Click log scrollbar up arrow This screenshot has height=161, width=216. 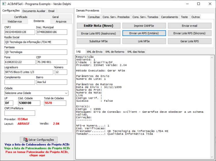point(212,58)
